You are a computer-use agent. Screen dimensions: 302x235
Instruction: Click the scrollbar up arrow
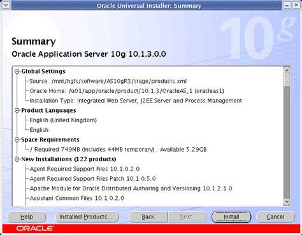tap(287, 70)
